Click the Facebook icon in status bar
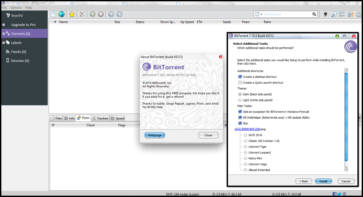This screenshot has height=197, width=363. pyautogui.click(x=334, y=194)
